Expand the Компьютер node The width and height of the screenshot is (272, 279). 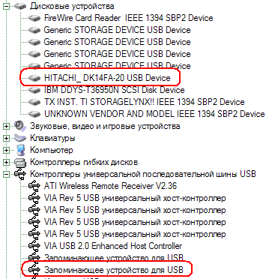pyautogui.click(x=6, y=150)
